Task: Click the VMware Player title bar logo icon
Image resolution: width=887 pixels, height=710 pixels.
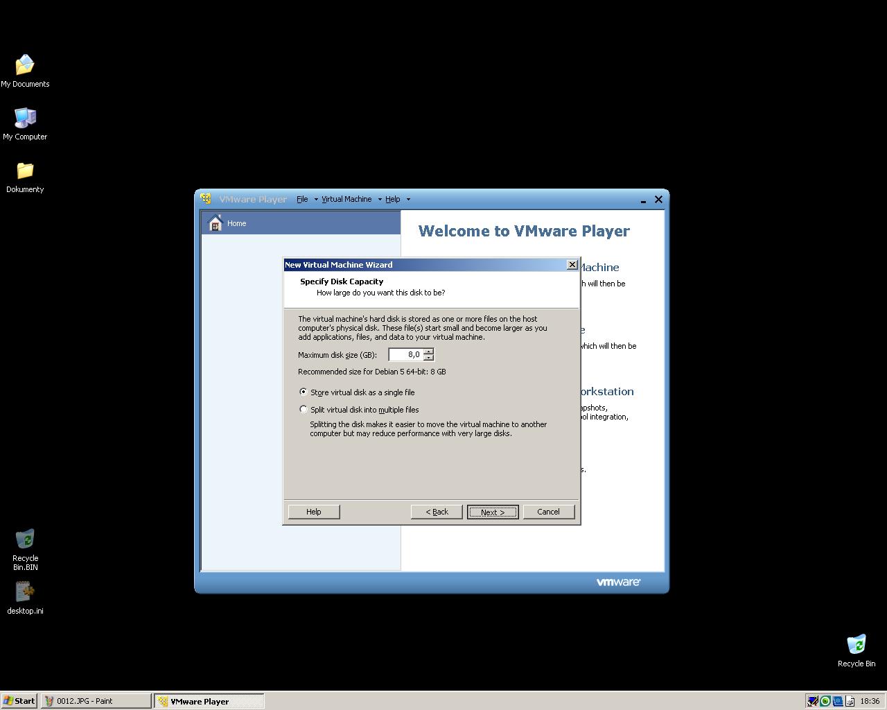Action: [x=206, y=199]
